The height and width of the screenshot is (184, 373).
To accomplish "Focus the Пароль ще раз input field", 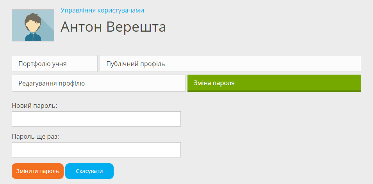I will click(96, 150).
